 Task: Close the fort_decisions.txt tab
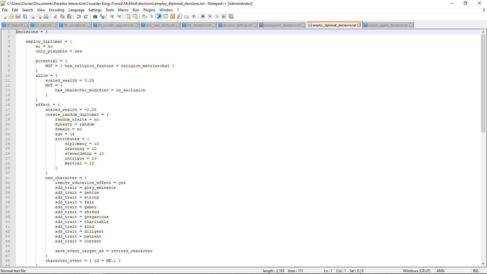pos(214,25)
